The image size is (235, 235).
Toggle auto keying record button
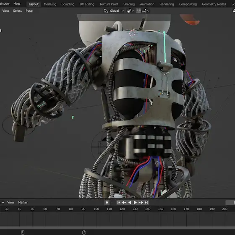tap(107, 202)
